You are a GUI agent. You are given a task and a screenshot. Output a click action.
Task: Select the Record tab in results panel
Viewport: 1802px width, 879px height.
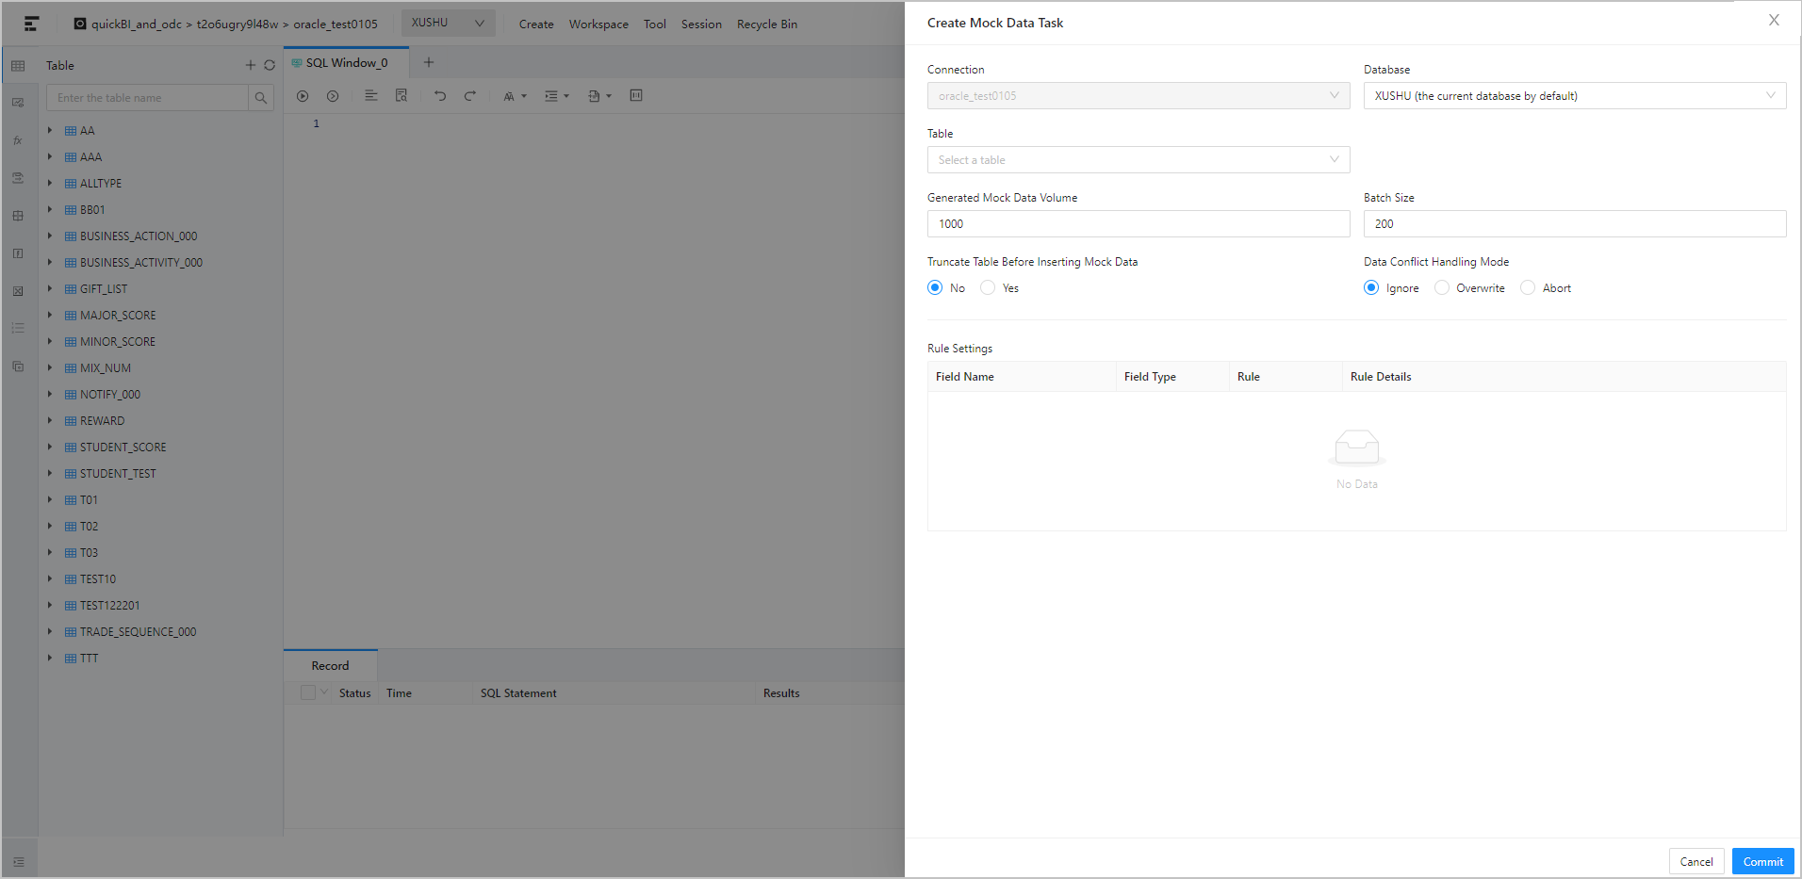(330, 665)
